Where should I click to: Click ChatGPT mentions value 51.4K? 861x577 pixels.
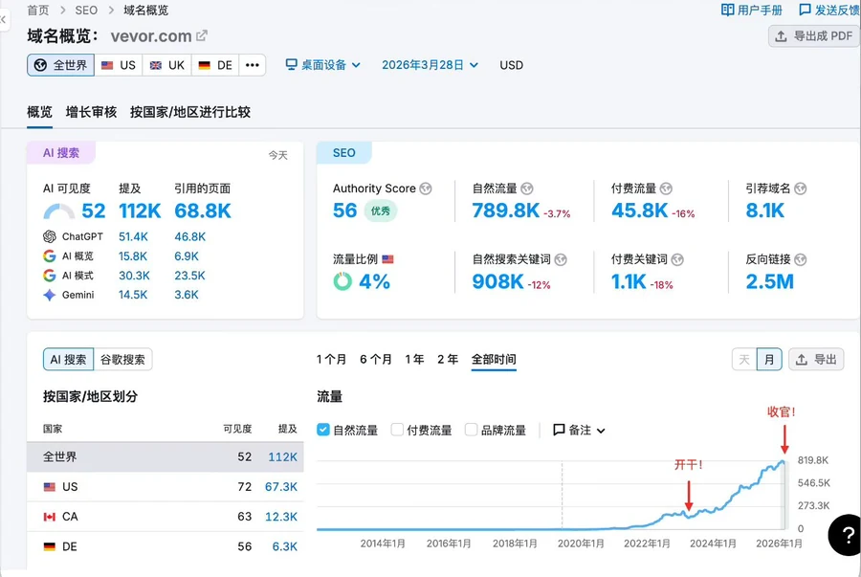(x=133, y=236)
